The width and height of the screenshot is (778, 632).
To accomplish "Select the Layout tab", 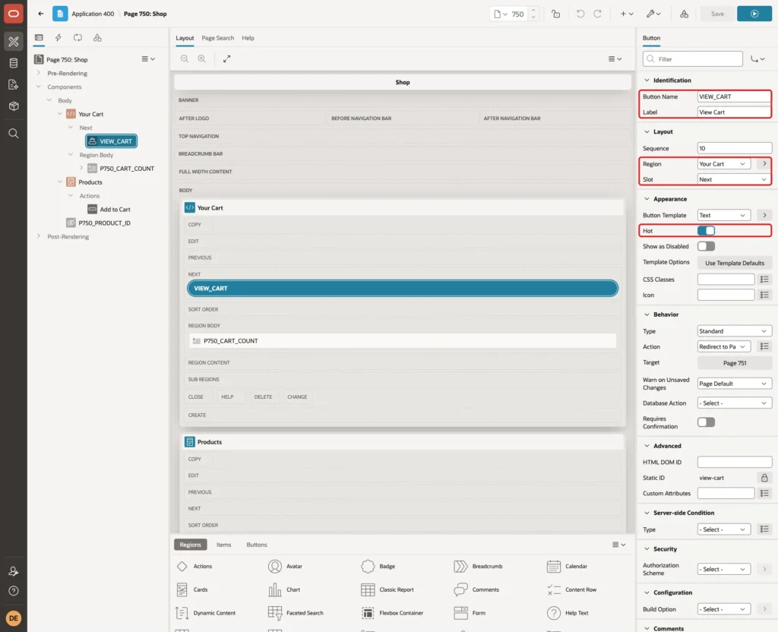I will 185,38.
